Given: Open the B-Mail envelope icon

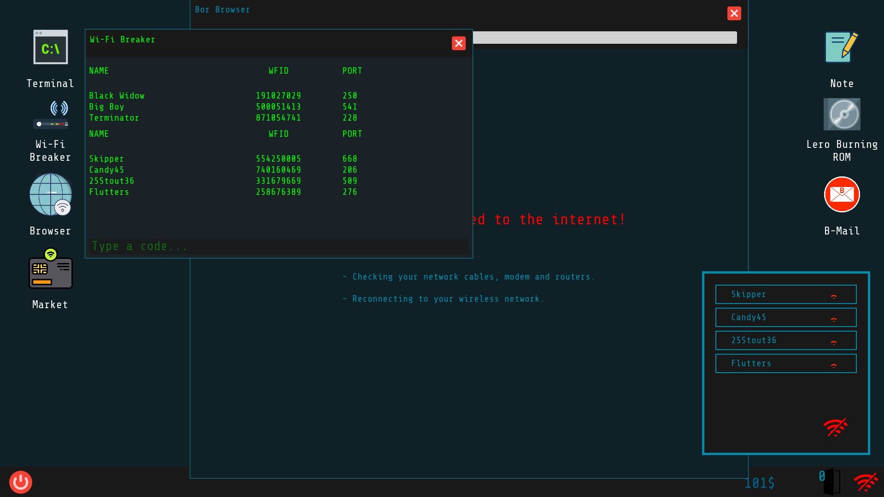Looking at the screenshot, I should (842, 195).
